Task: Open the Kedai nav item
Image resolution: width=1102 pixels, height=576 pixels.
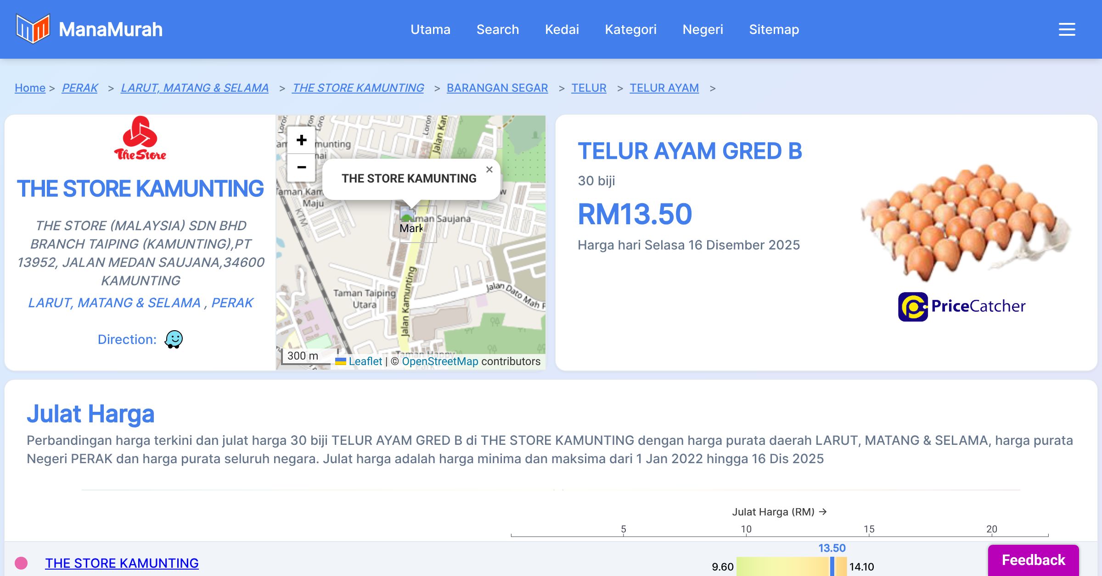Action: pos(562,29)
